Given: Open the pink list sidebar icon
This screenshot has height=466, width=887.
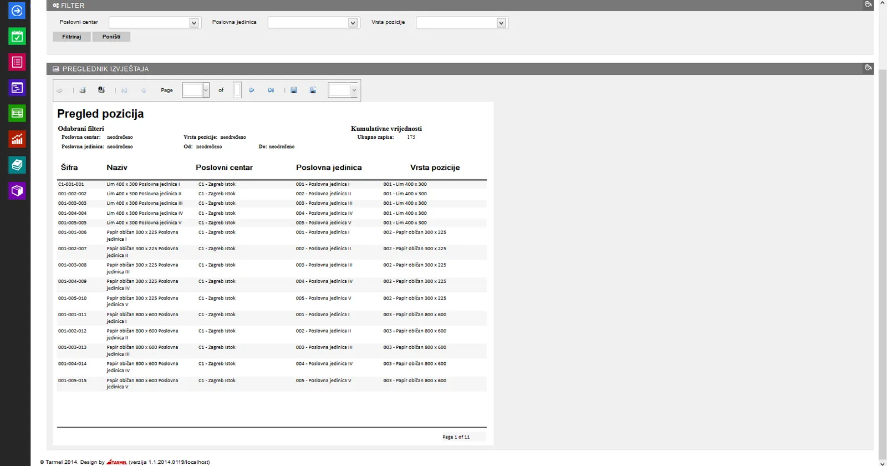Looking at the screenshot, I should click(17, 62).
